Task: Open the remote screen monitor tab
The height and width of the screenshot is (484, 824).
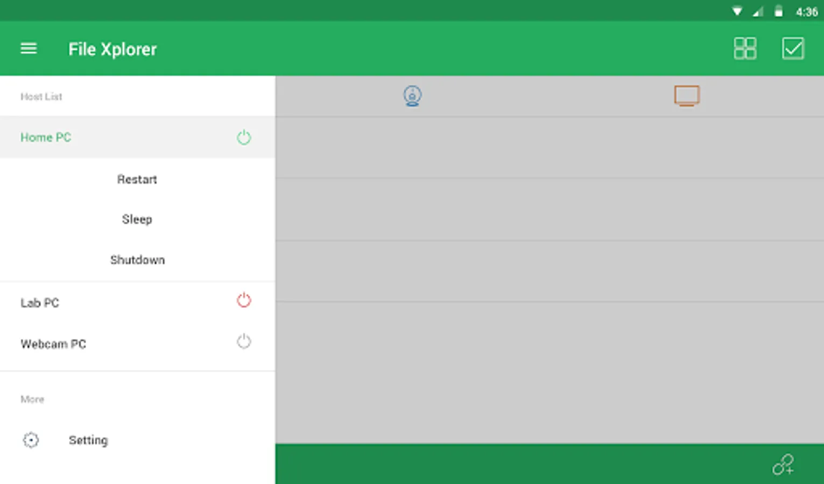Action: [687, 96]
